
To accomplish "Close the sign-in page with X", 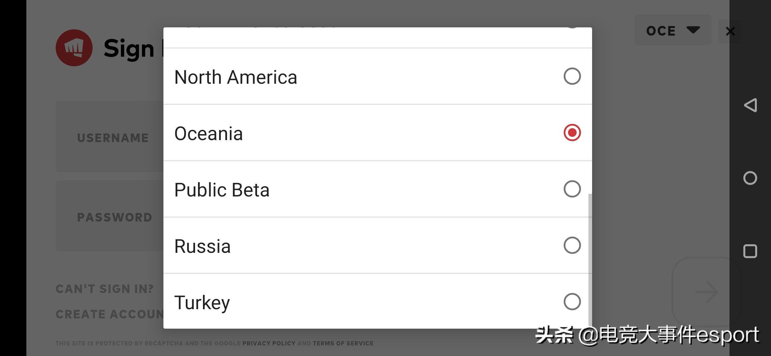I will tap(730, 31).
